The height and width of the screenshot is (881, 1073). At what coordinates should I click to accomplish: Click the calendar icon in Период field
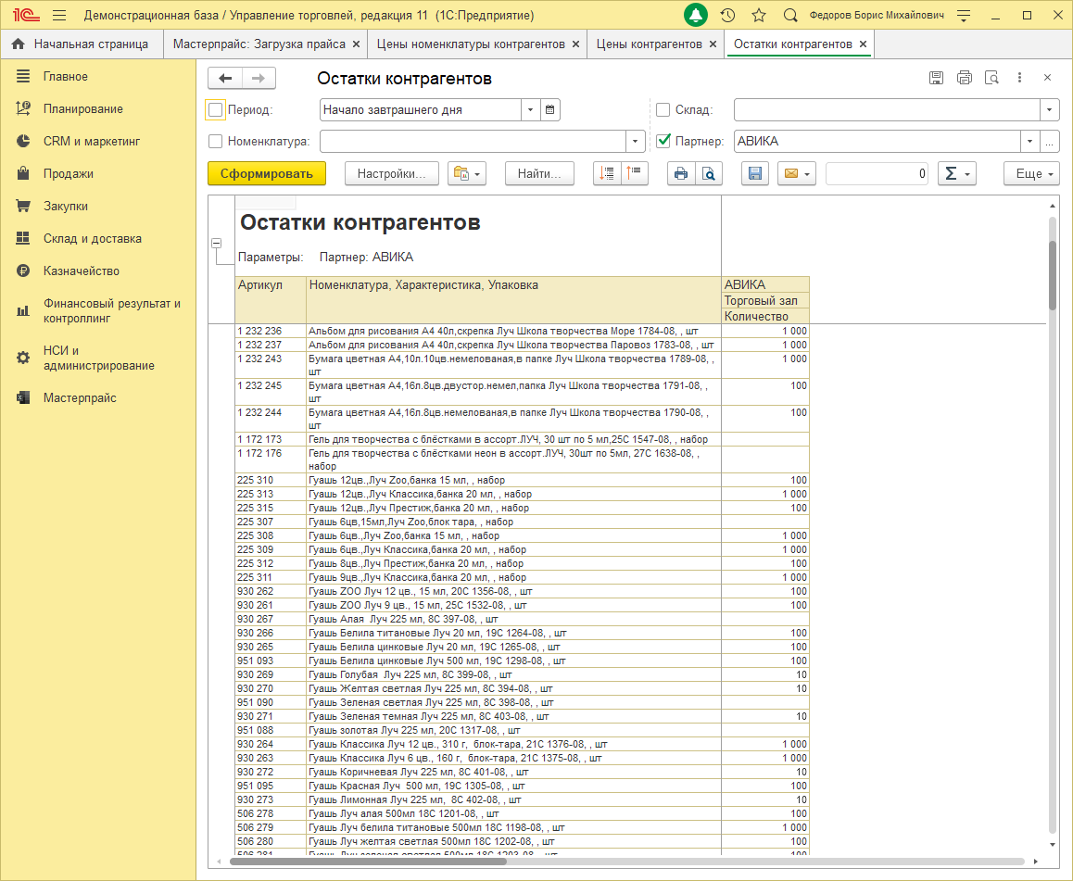point(550,110)
